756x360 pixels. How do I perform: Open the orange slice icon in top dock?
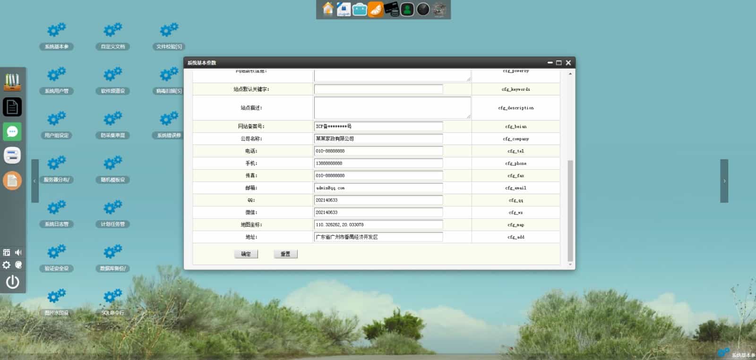(376, 9)
